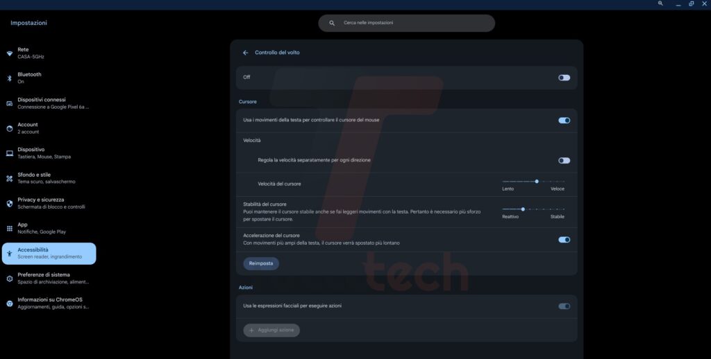
Task: Click the Aggiungi azione button
Action: click(271, 330)
